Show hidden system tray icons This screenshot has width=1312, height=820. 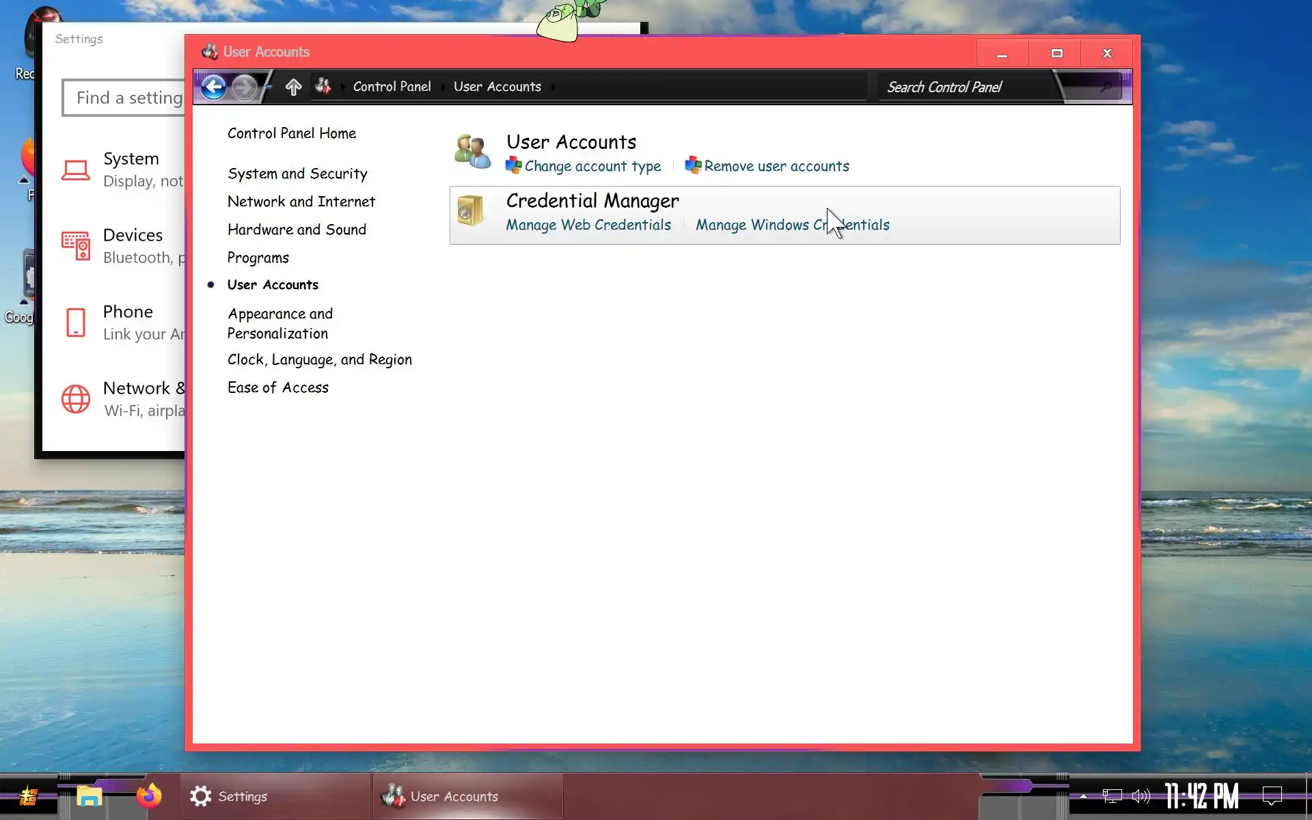(1083, 796)
